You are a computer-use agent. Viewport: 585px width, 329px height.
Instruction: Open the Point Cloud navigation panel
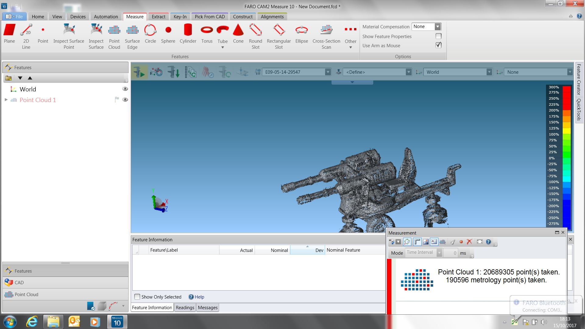click(x=66, y=295)
